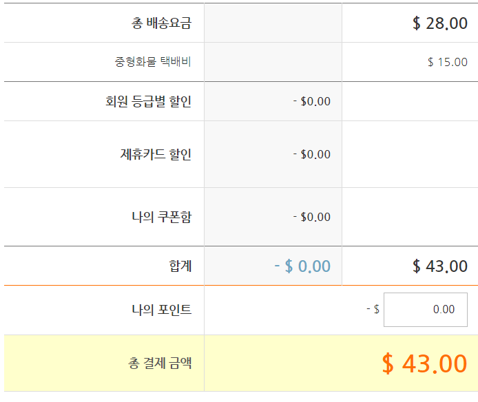Click the 합계 label

click(x=180, y=266)
